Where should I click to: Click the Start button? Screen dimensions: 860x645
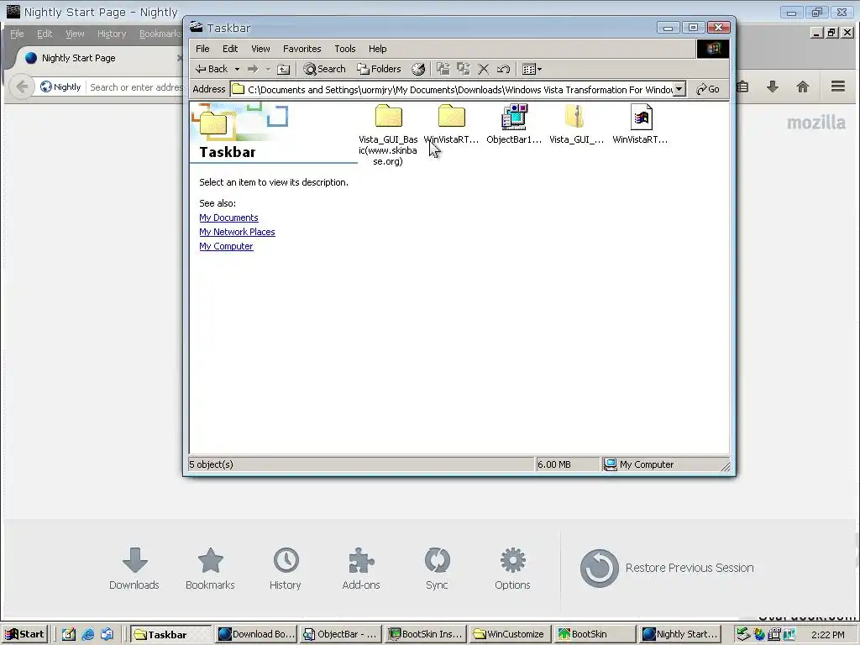pos(24,635)
